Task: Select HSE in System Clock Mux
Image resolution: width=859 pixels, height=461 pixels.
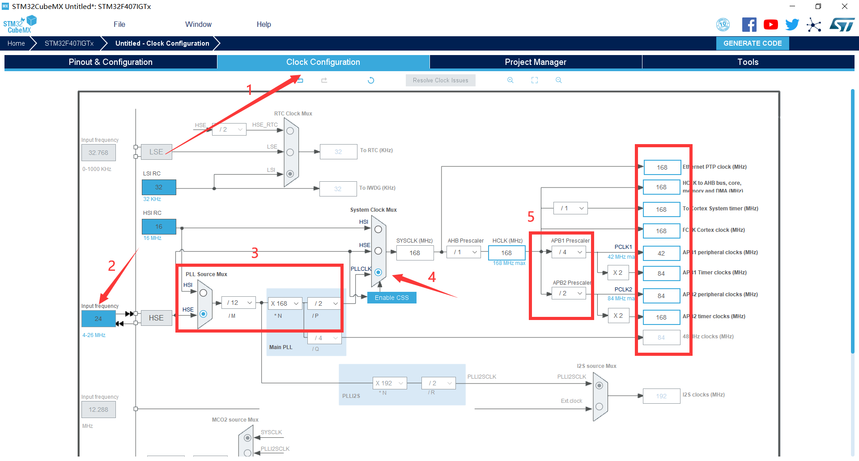Action: [x=378, y=251]
